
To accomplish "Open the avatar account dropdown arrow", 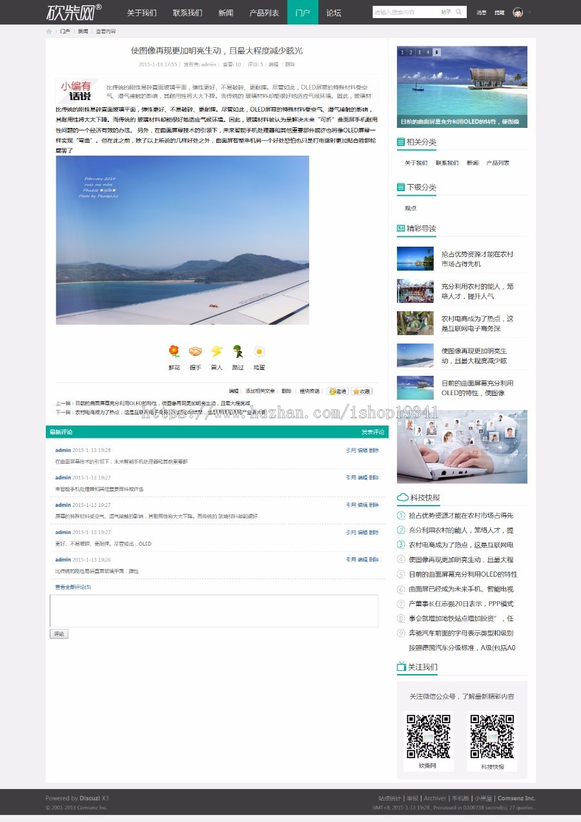I will 529,12.
